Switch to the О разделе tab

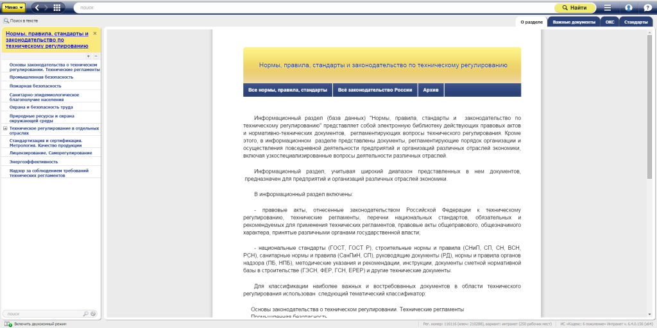[x=531, y=22]
